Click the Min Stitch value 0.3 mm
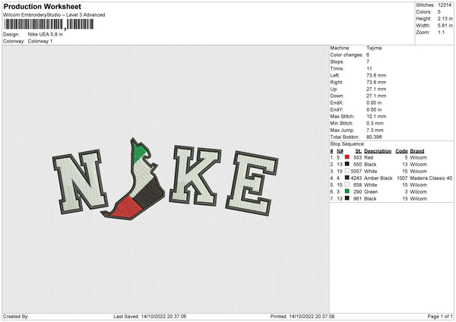This screenshot has width=456, height=322. pos(375,123)
